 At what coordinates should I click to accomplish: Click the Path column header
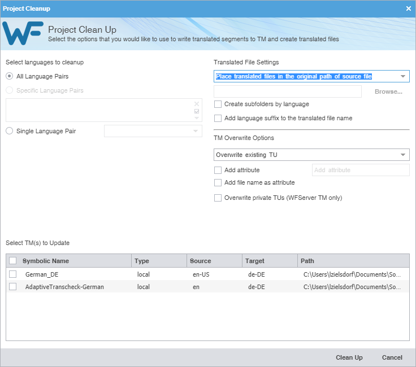point(307,261)
